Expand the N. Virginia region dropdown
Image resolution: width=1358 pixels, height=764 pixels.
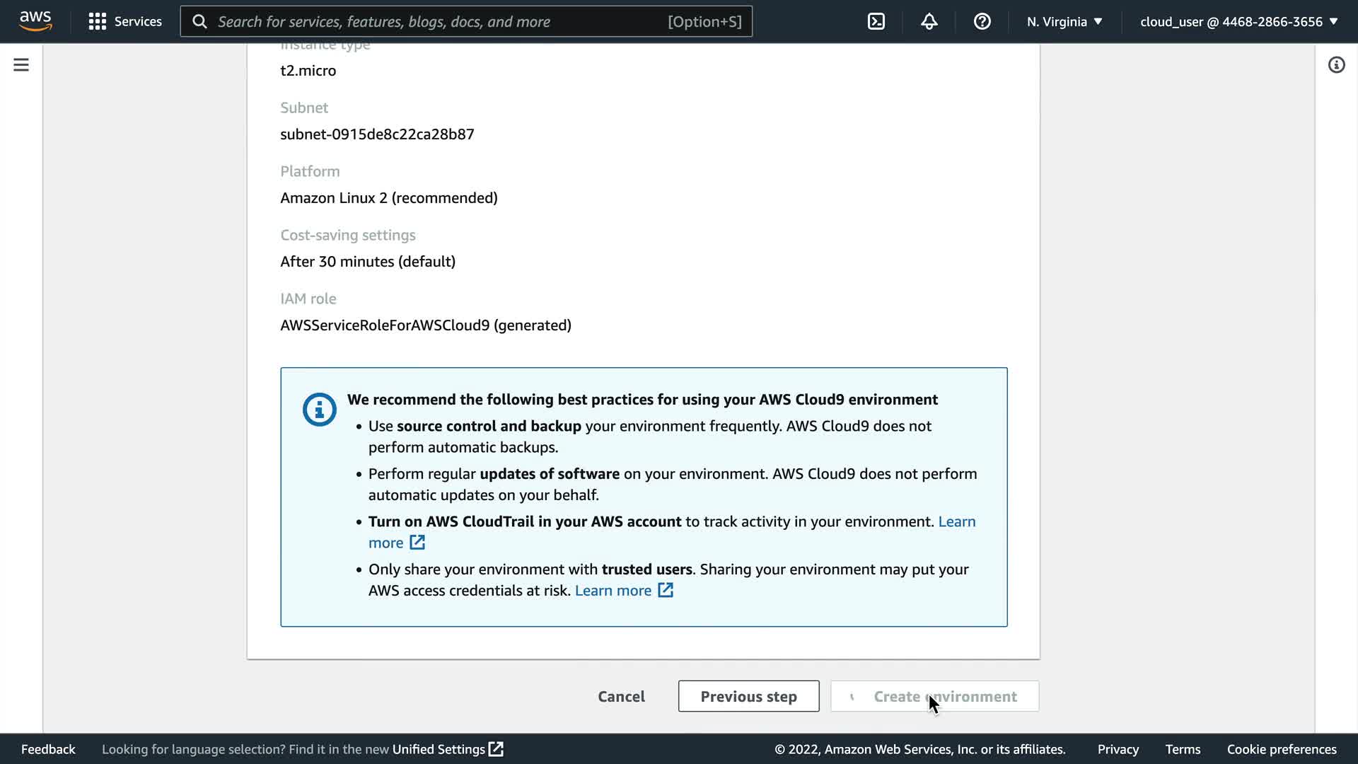click(1064, 21)
